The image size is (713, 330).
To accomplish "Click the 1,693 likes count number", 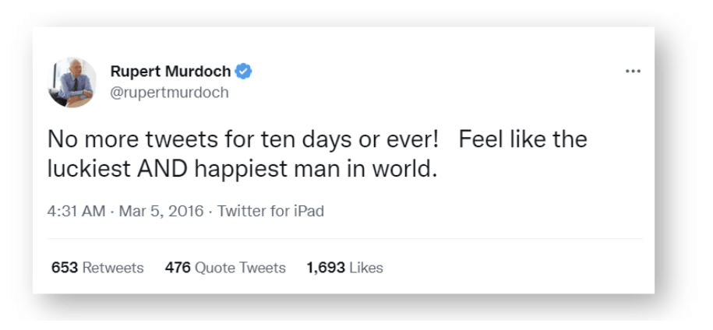I will coord(326,268).
